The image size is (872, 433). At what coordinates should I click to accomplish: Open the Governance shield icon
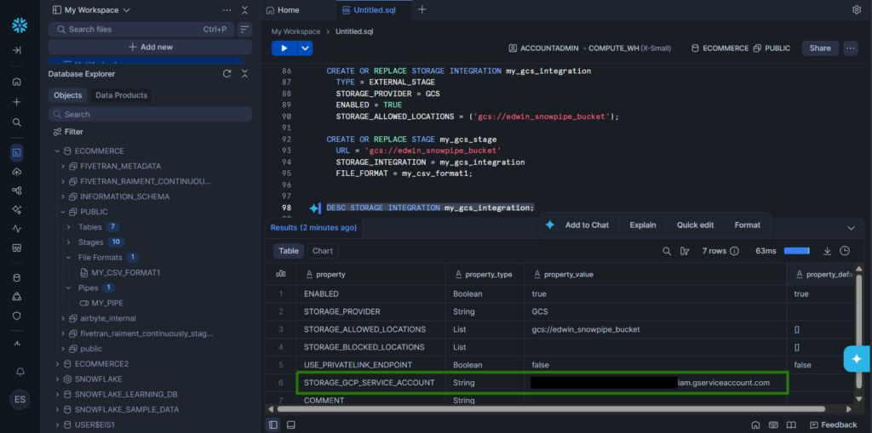(x=17, y=316)
